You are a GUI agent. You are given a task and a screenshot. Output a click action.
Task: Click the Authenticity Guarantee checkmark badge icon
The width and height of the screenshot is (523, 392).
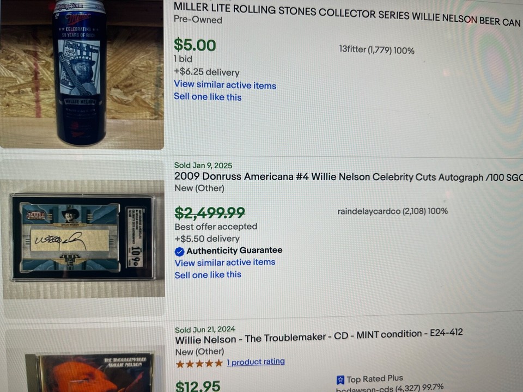tap(179, 252)
